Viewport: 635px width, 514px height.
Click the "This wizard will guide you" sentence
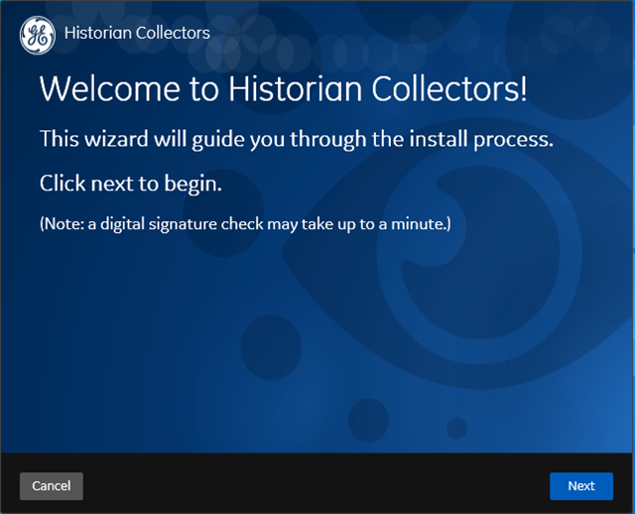click(x=297, y=139)
